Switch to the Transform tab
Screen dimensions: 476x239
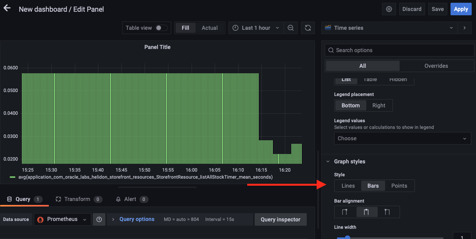(x=79, y=199)
